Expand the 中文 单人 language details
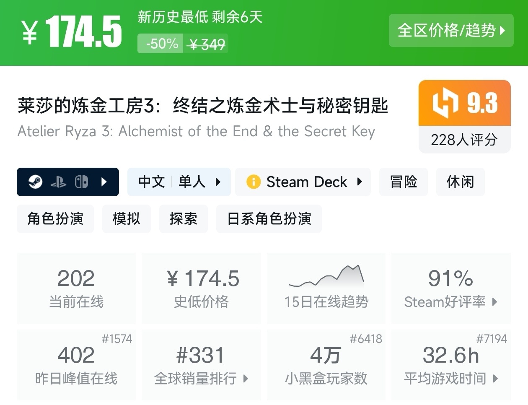 point(179,182)
